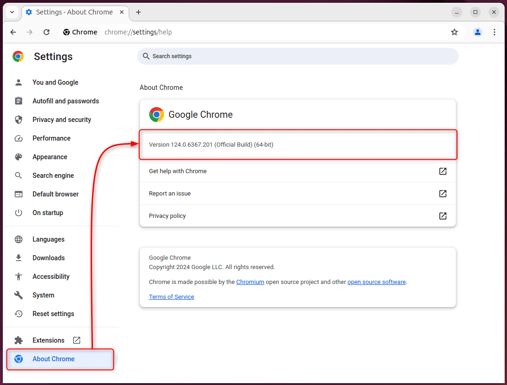Viewport: 507px width, 385px height.
Task: Click Report an issue row
Action: pos(298,194)
